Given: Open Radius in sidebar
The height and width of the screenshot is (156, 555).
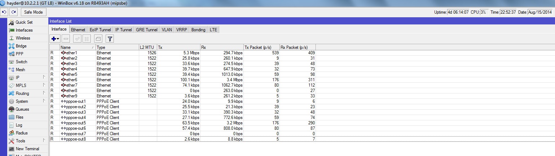Looking at the screenshot, I should [x=28, y=133].
